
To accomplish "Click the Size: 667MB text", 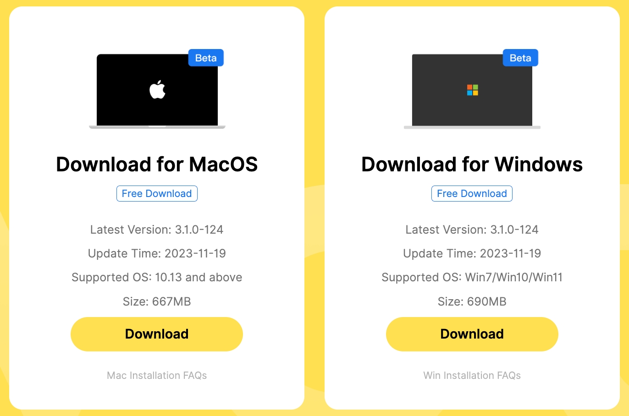I will pyautogui.click(x=157, y=301).
